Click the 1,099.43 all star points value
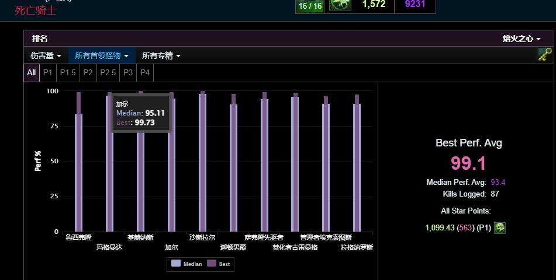This screenshot has width=556, height=280. coord(440,228)
